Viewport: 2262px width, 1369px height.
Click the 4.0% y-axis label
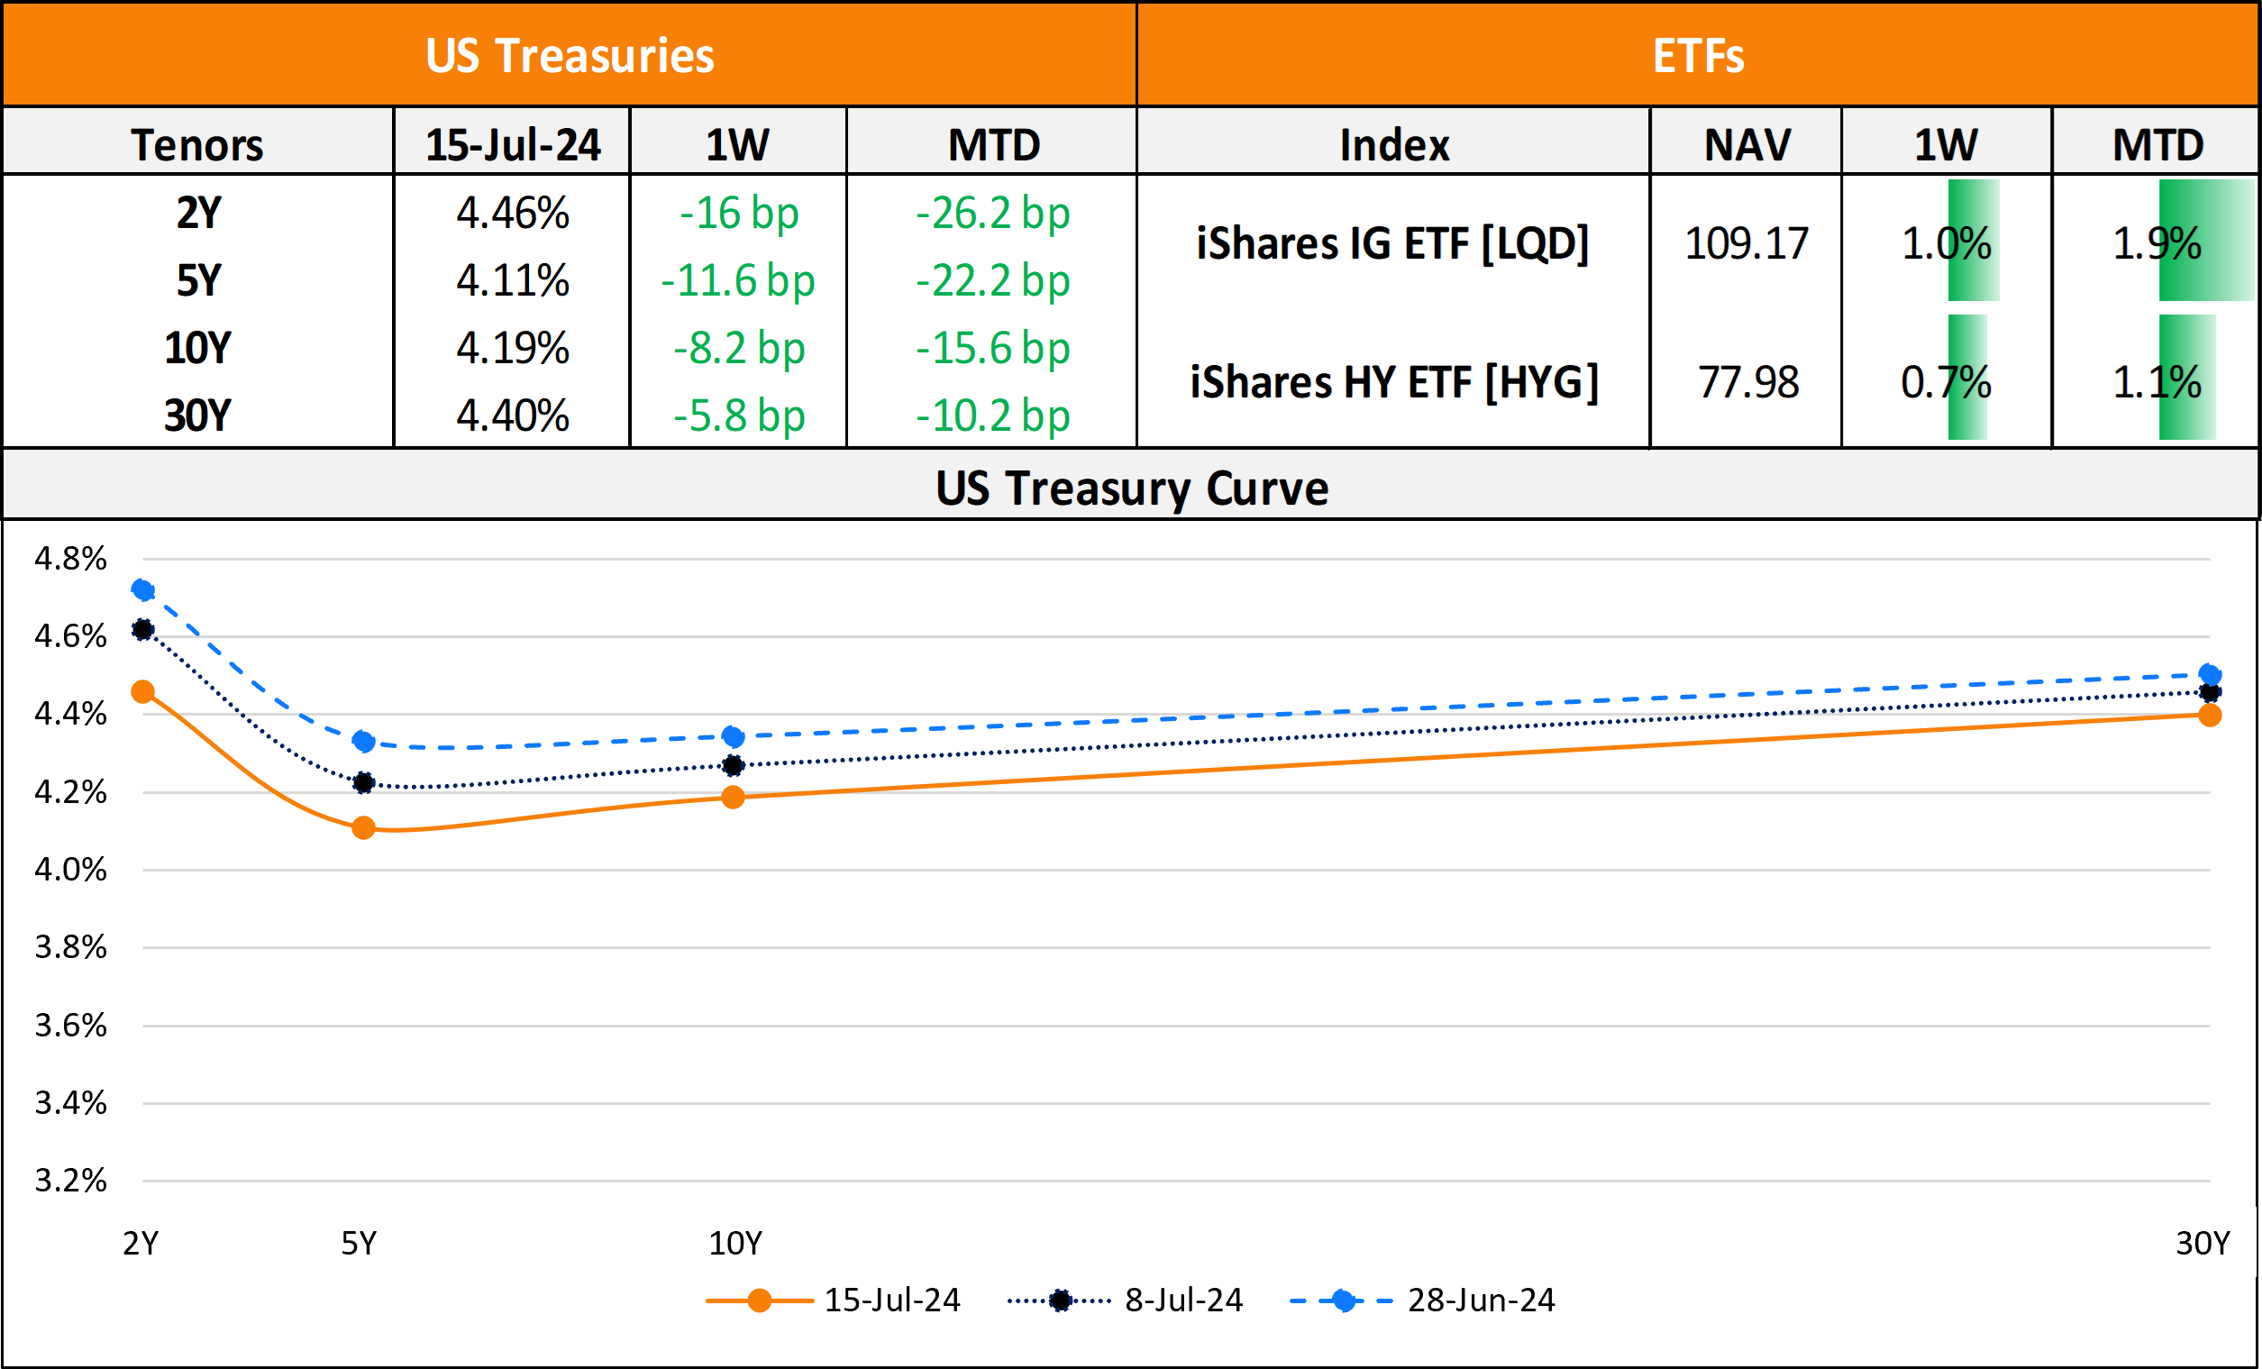coord(70,869)
